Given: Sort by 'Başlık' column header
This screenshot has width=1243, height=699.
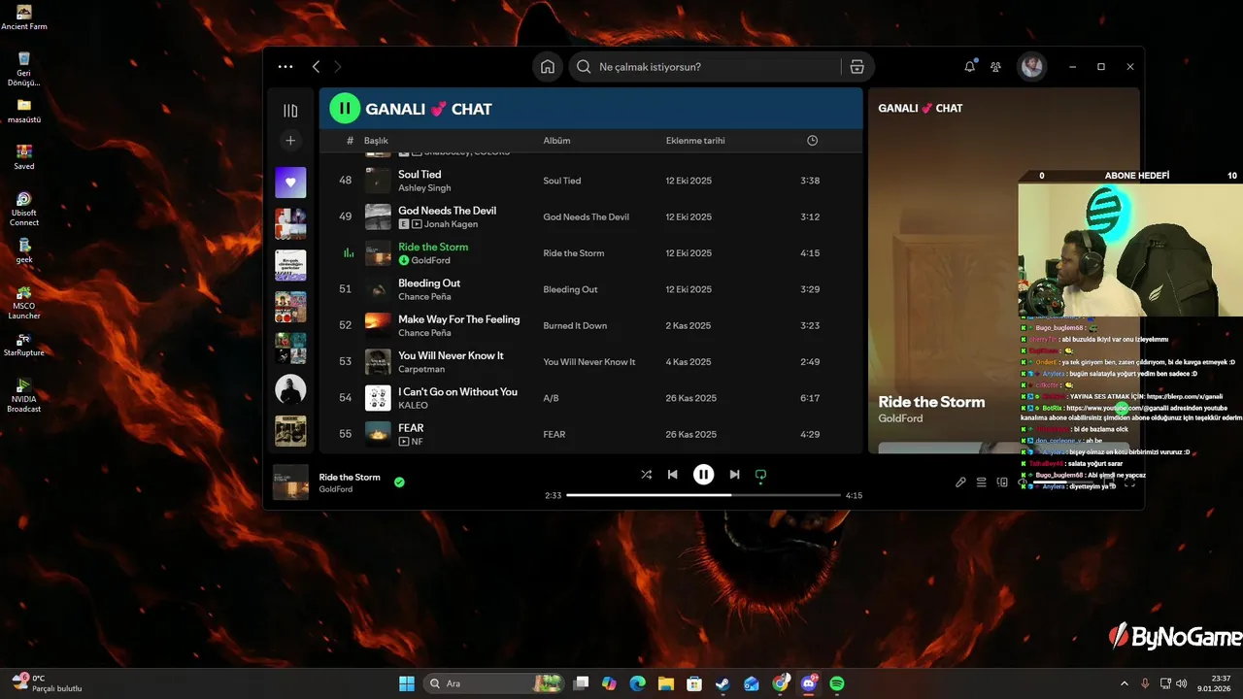Looking at the screenshot, I should point(376,141).
